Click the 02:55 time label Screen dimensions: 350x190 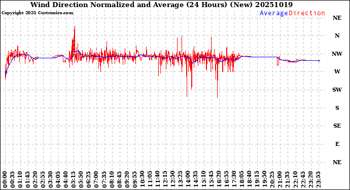[x=43, y=180]
